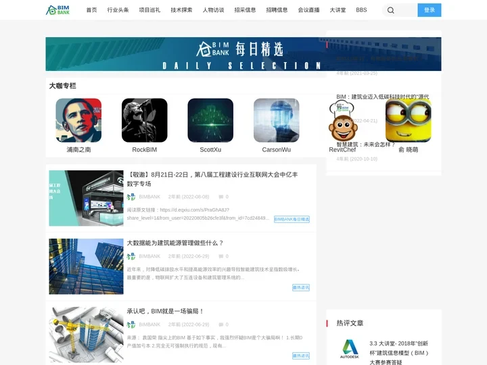487x365 pixels.
Task: Click BIMBANK author icon on 承认吧 article
Action: coord(131,324)
